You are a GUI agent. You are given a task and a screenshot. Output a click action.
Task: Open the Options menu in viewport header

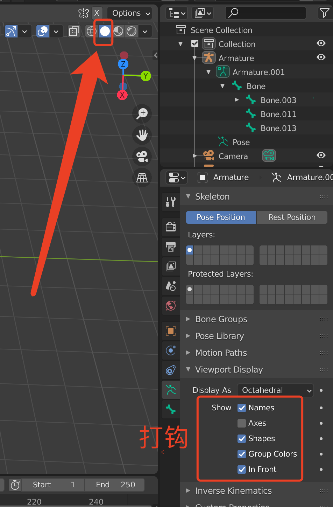tap(129, 13)
